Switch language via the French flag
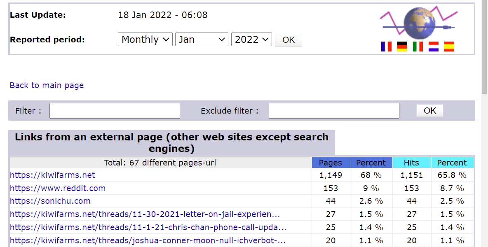This screenshot has height=247, width=488. 386,47
